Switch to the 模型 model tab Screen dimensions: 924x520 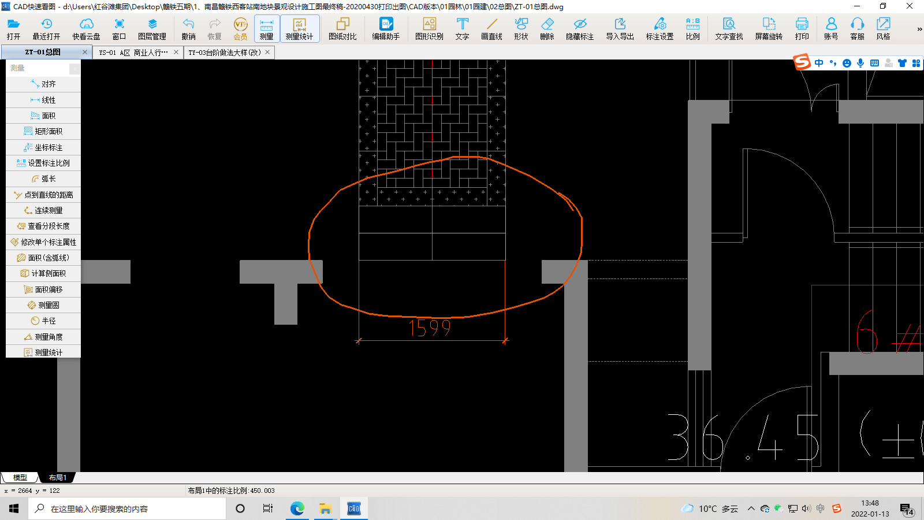tap(20, 478)
